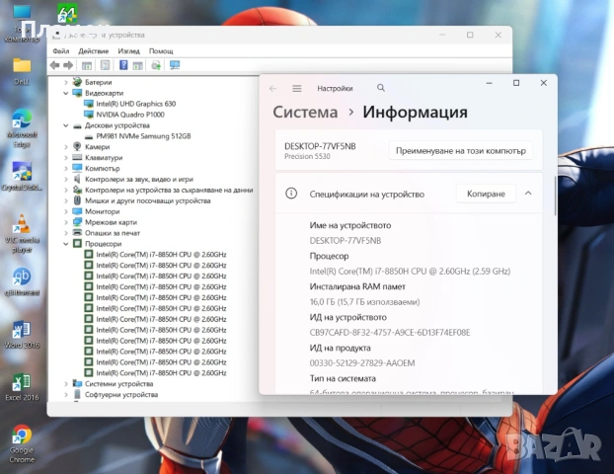
Task: Click the Процесори chip icon
Action: pyautogui.click(x=78, y=244)
